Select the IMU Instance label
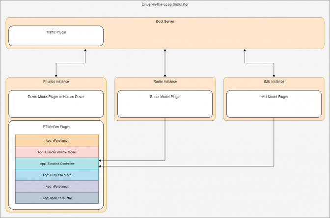Screen dimensions: 330x218 274,82
